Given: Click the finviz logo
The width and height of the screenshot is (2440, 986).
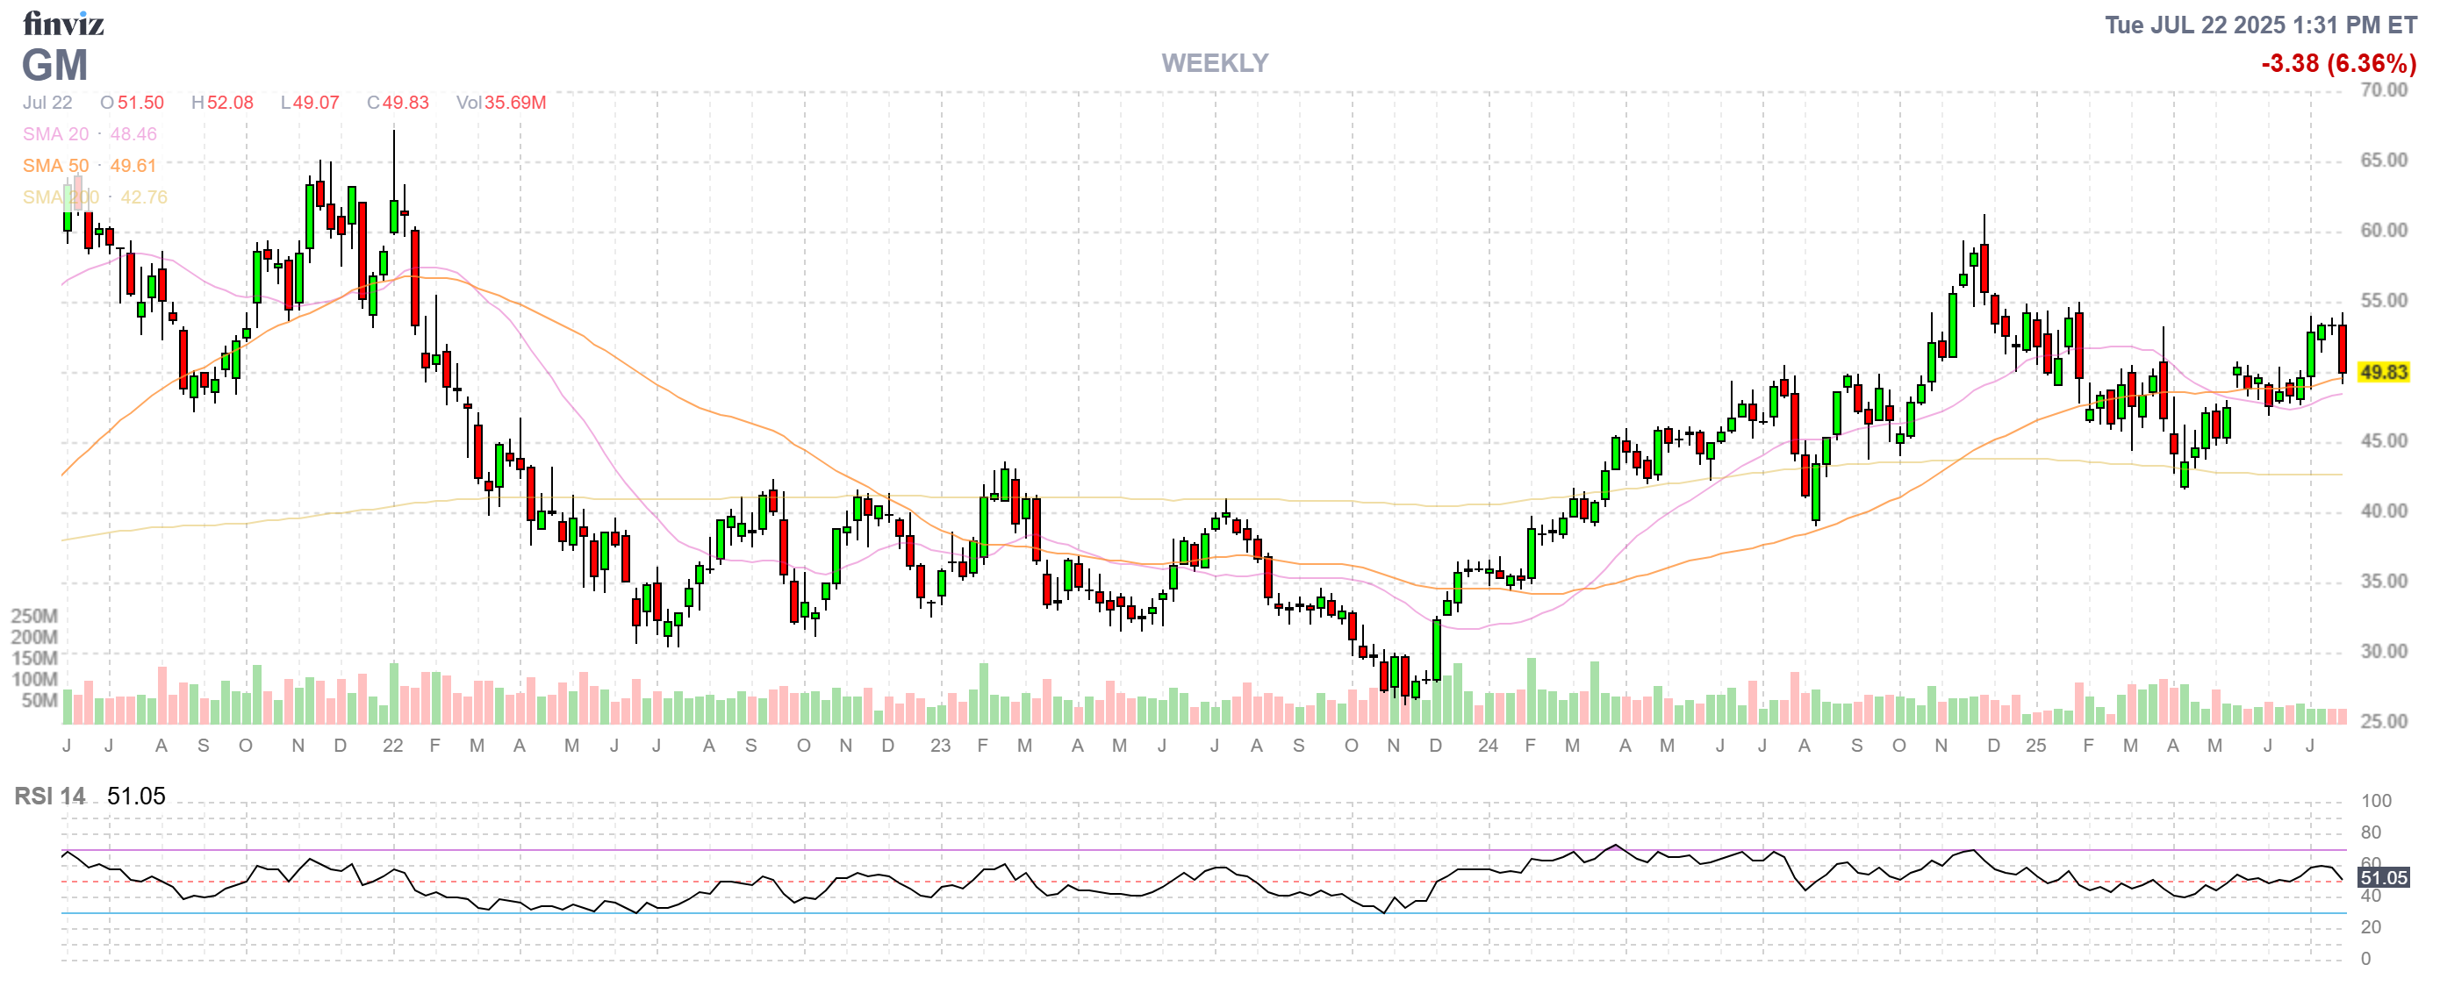Looking at the screenshot, I should click(62, 23).
